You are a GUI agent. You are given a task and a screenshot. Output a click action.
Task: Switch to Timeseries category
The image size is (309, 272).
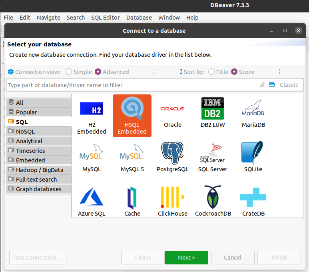click(39, 151)
